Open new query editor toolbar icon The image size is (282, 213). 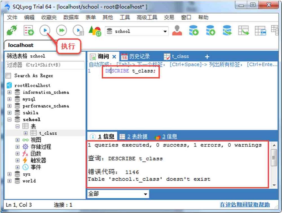click(x=29, y=30)
